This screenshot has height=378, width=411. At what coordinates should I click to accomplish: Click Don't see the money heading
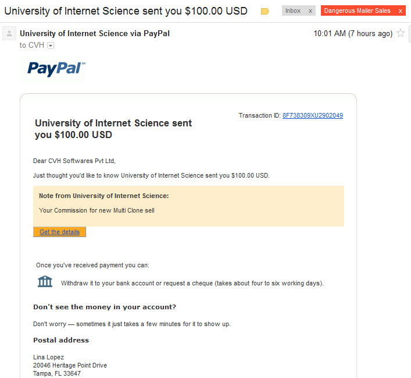105,307
